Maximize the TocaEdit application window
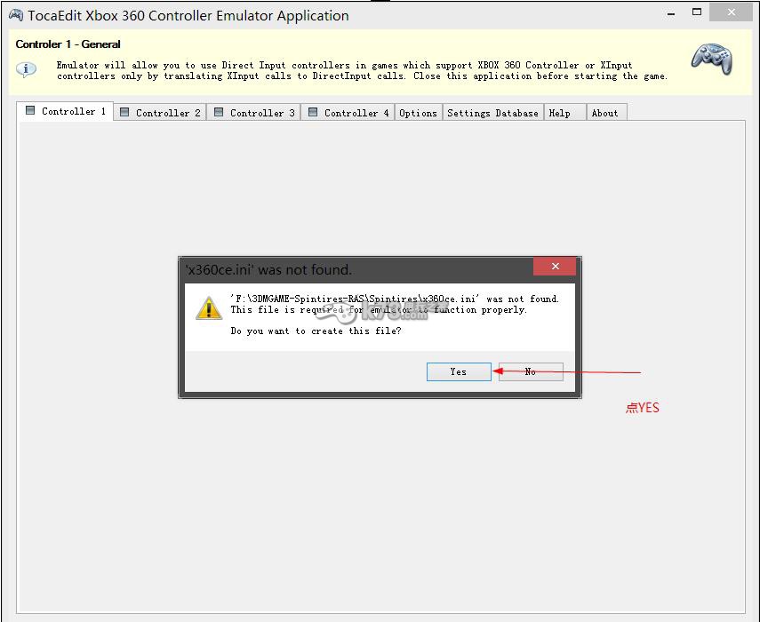 698,12
